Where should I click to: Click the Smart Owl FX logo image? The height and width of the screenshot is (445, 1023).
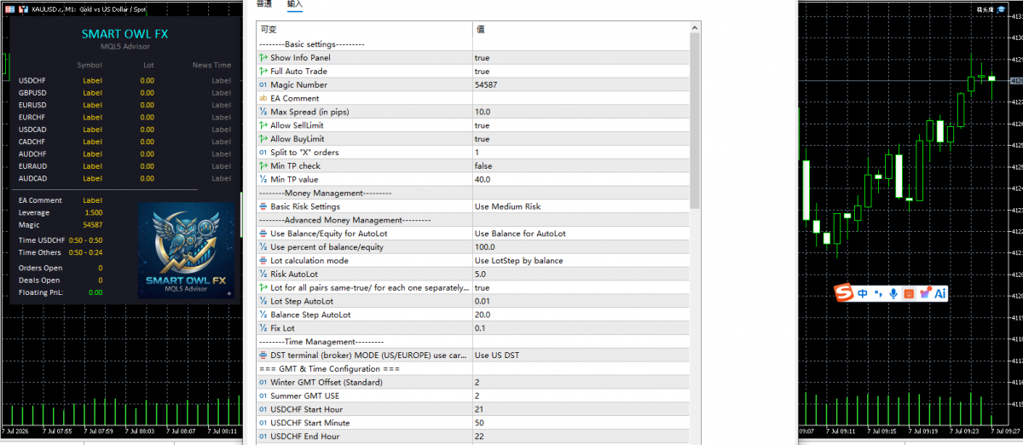click(x=186, y=251)
